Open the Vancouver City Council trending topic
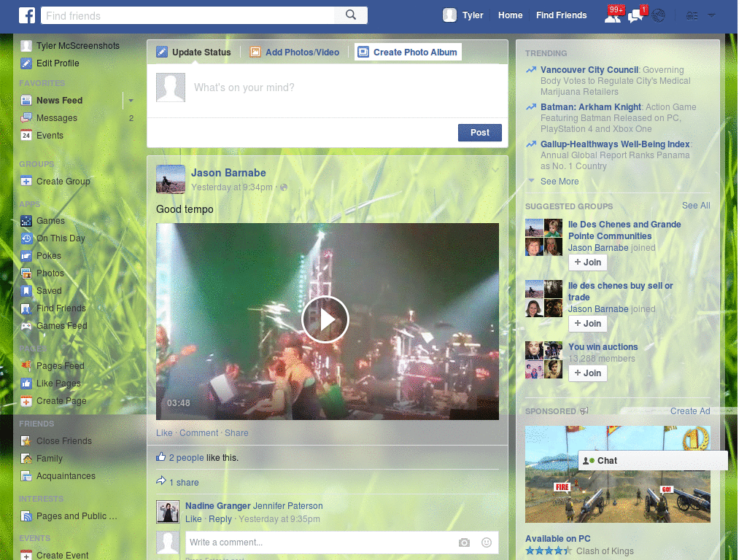Viewport: 747px width, 560px height. (589, 70)
